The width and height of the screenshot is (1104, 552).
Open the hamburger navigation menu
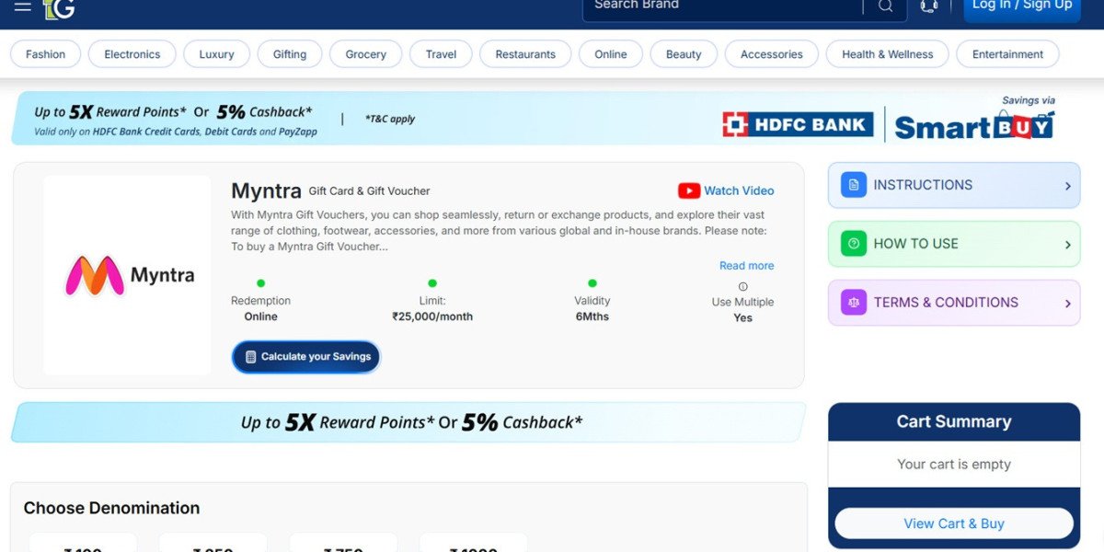[x=22, y=6]
